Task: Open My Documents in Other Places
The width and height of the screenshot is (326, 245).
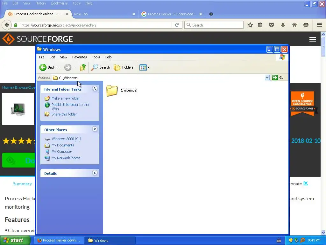Action: coord(63,145)
